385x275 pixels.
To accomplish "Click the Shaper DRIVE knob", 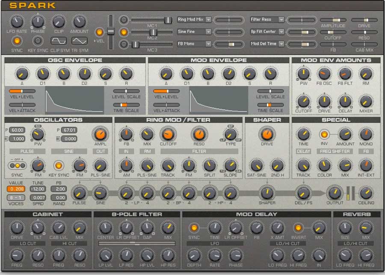I will (267, 134).
